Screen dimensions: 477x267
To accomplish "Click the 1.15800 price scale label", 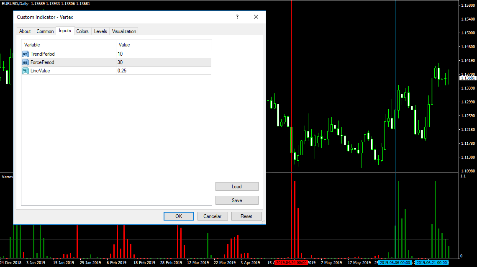I will (468, 5).
